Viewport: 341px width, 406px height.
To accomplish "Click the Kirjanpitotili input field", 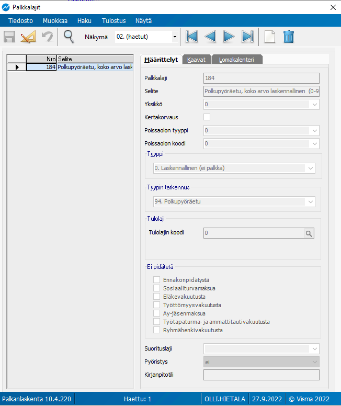I will (262, 375).
